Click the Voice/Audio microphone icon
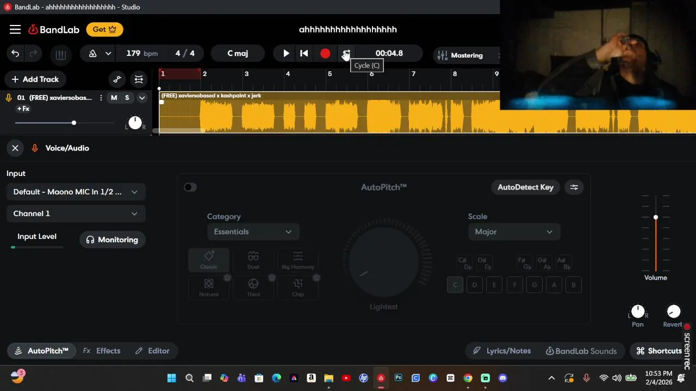 coord(35,148)
